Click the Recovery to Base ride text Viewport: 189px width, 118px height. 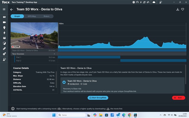pyautogui.click(x=72, y=89)
